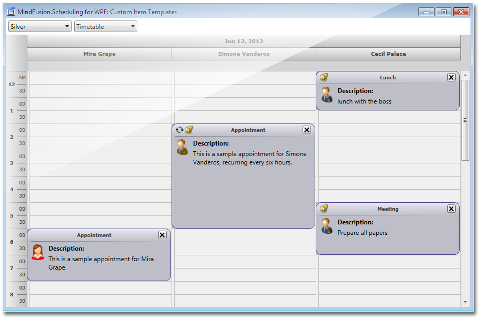Select the Cecil Palace column header

point(388,54)
